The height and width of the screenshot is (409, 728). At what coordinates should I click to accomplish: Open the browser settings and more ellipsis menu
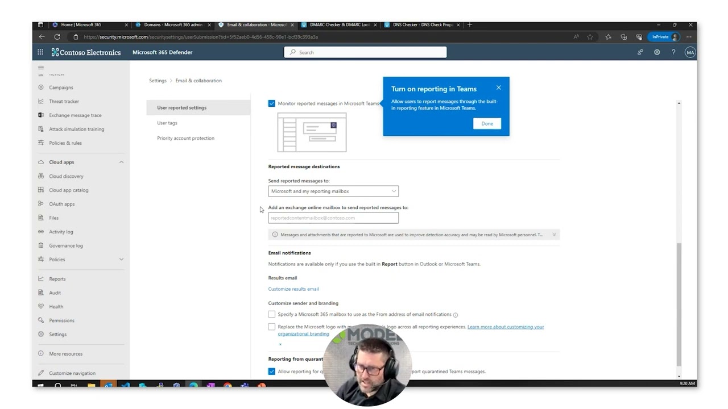point(689,37)
